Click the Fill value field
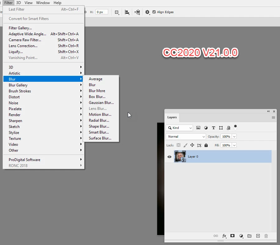Viewport: 280px width, 245px height. click(226, 145)
